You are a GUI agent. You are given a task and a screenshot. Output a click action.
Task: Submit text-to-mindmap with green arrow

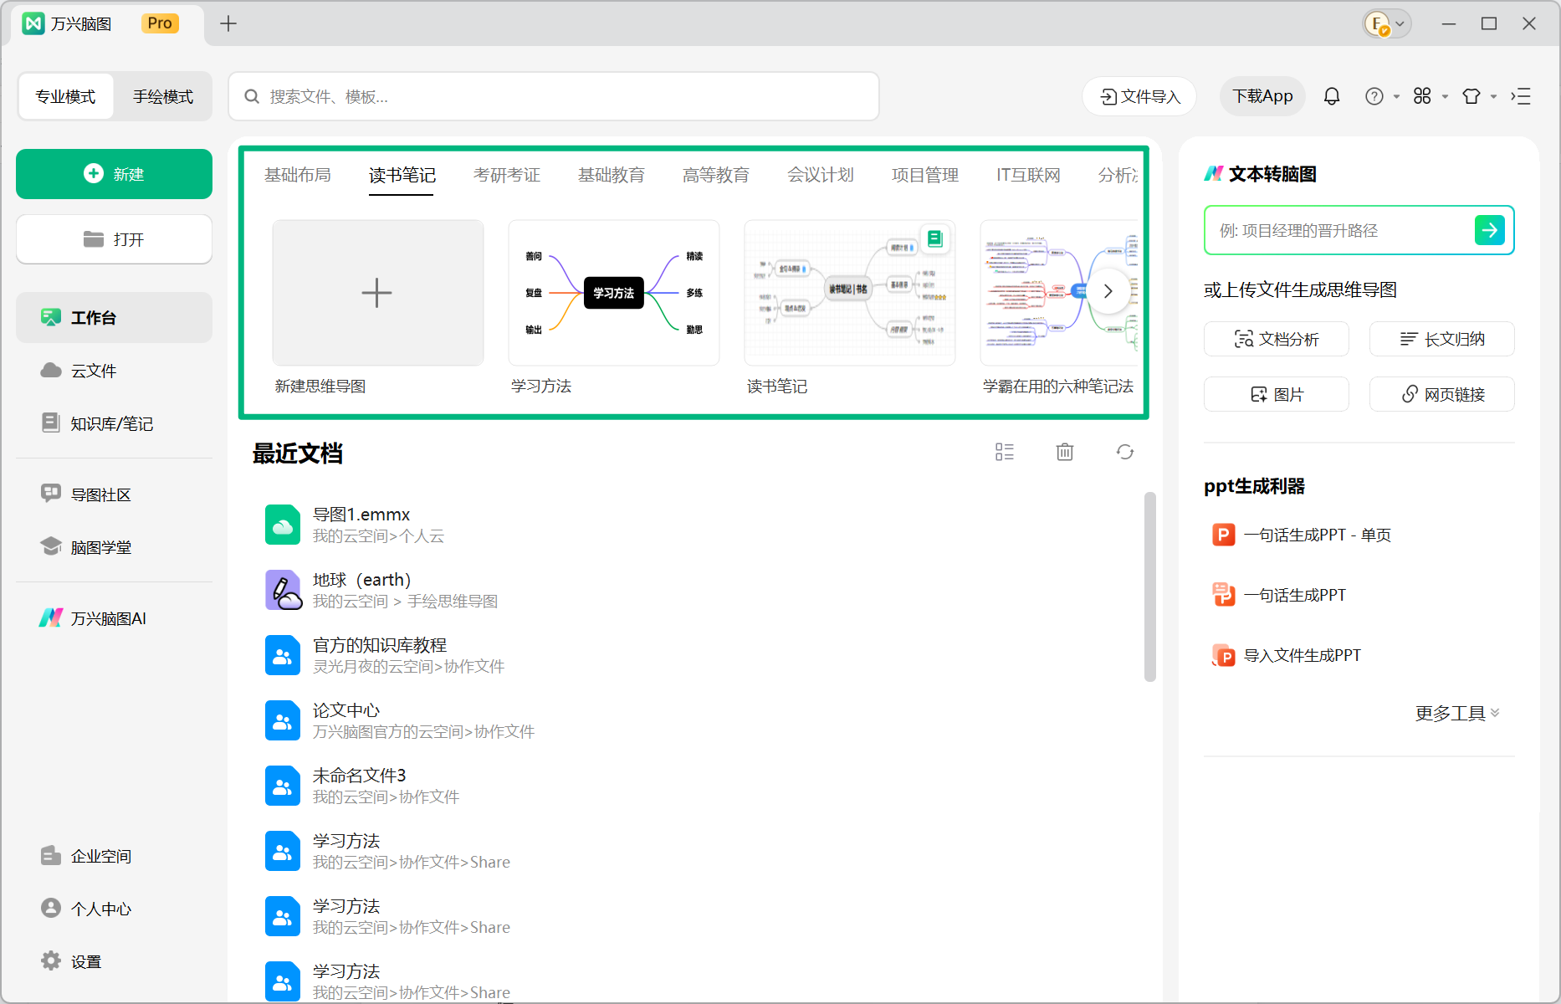[1490, 230]
